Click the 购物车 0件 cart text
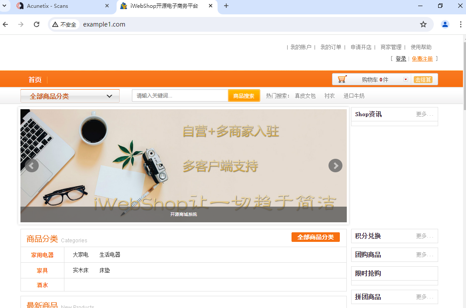Screen dimensions: 466x308 click(x=375, y=80)
